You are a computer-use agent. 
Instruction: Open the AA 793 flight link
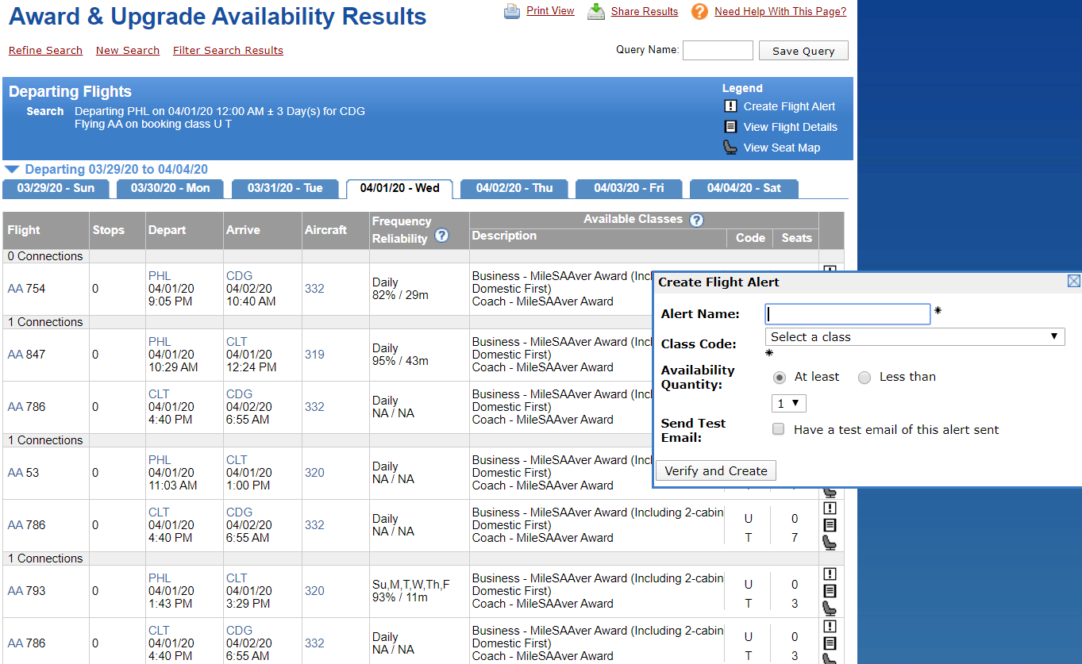15,591
